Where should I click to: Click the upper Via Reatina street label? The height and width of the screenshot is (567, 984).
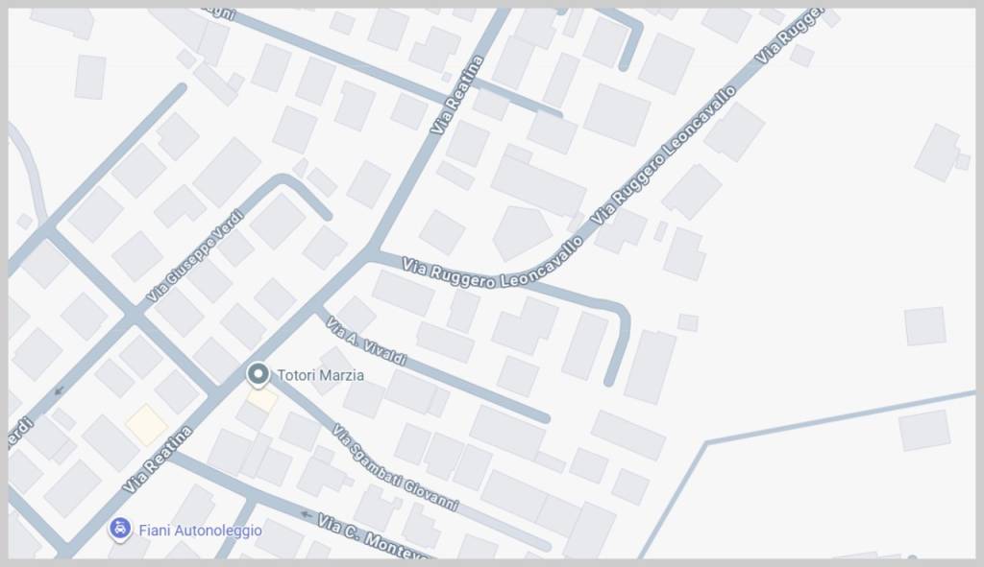point(457,95)
